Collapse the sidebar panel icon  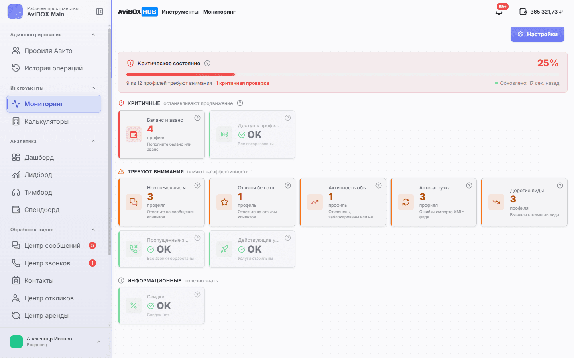pos(100,12)
